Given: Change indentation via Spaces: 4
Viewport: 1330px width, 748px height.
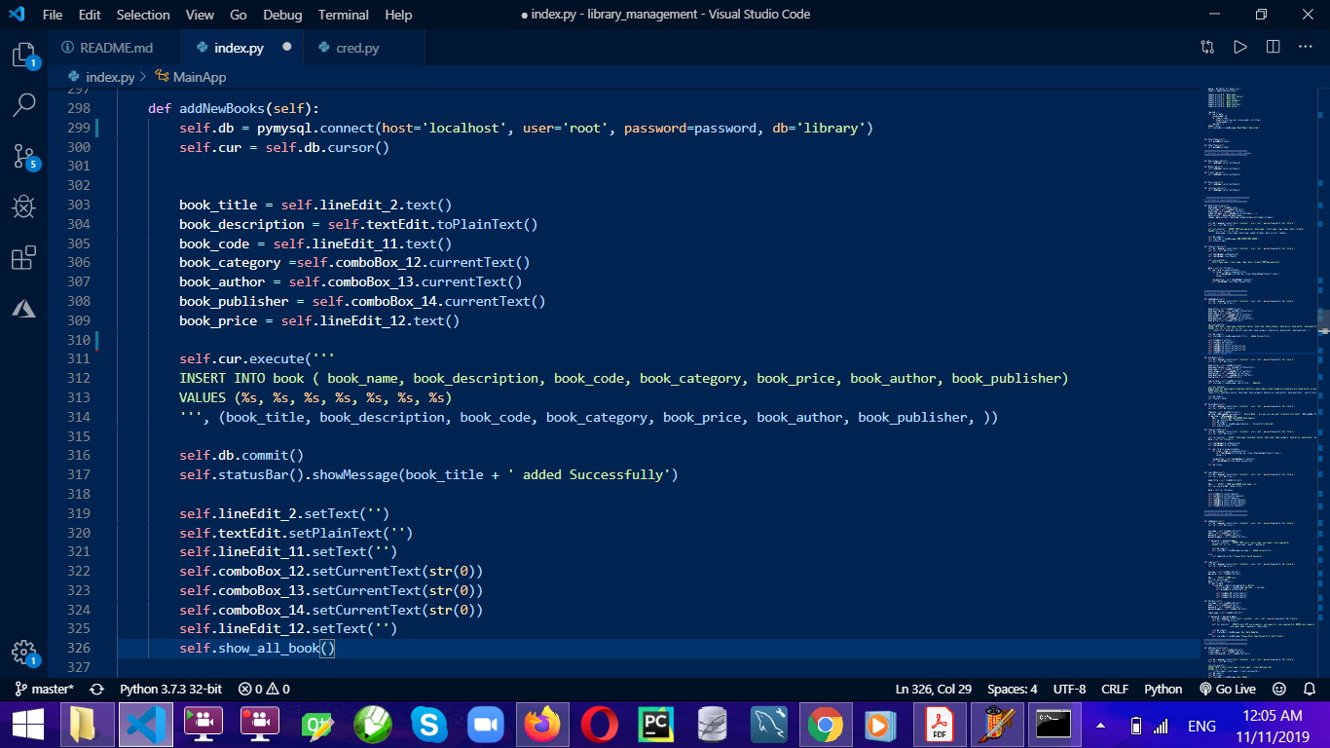Looking at the screenshot, I should pos(1012,689).
